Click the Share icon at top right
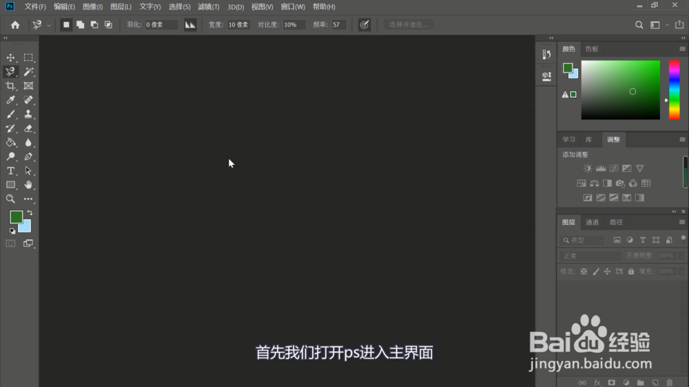Image resolution: width=689 pixels, height=387 pixels. (x=679, y=25)
